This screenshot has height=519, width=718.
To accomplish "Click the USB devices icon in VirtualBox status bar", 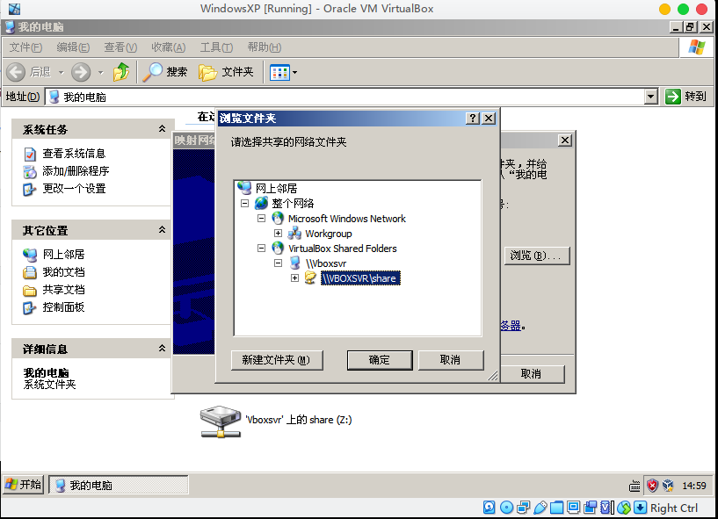I will click(x=540, y=508).
